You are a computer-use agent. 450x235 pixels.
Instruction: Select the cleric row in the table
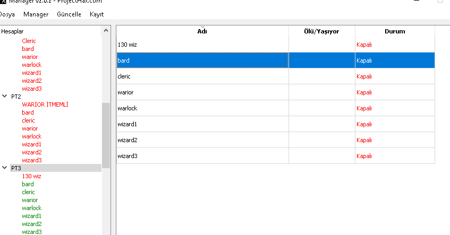[x=202, y=76]
